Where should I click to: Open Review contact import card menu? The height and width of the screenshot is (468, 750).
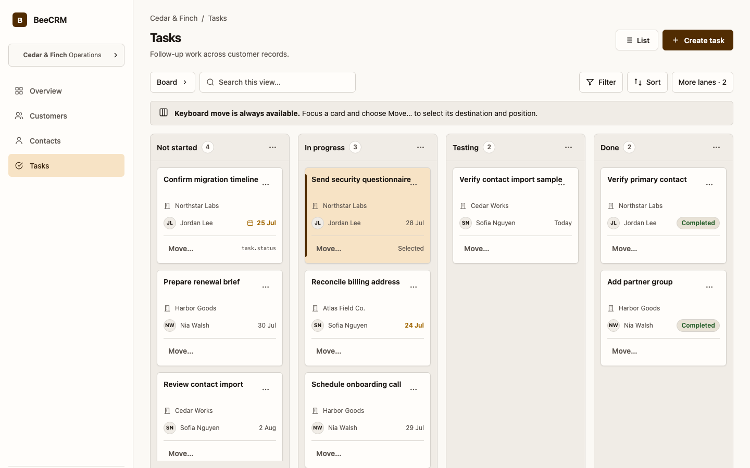(266, 389)
